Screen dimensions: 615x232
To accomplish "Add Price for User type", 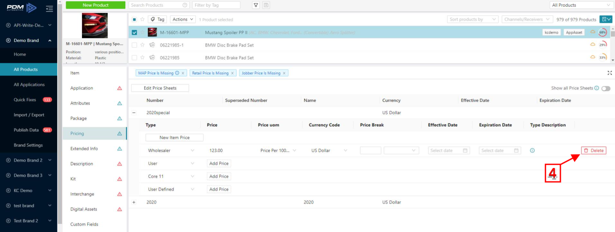I will click(x=219, y=164).
